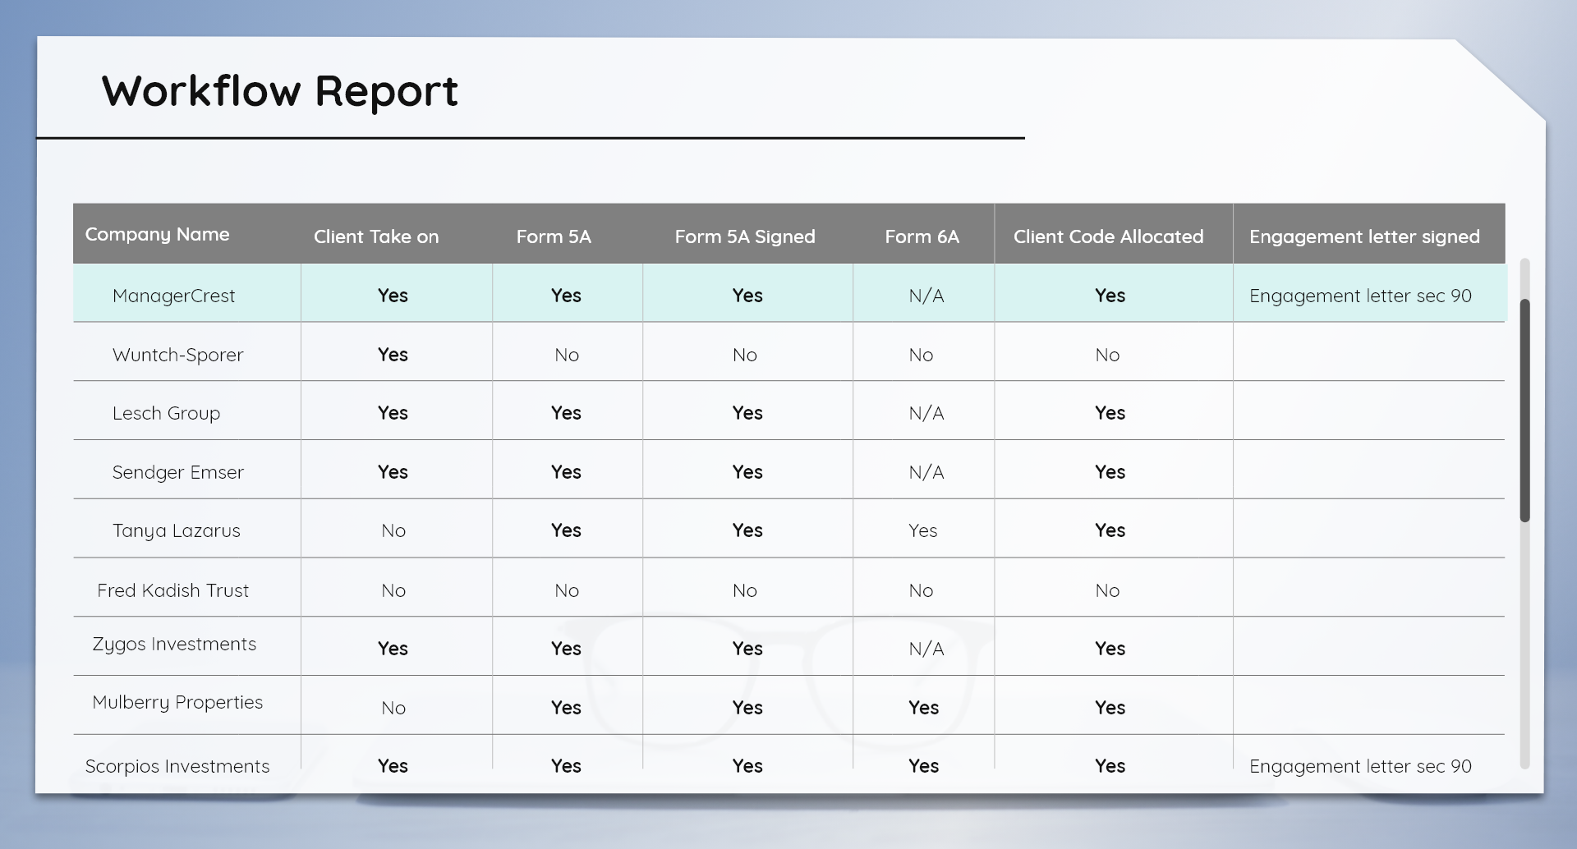Viewport: 1577px width, 849px height.
Task: Click the table's vertical scrollbar thumb
Action: click(1524, 411)
